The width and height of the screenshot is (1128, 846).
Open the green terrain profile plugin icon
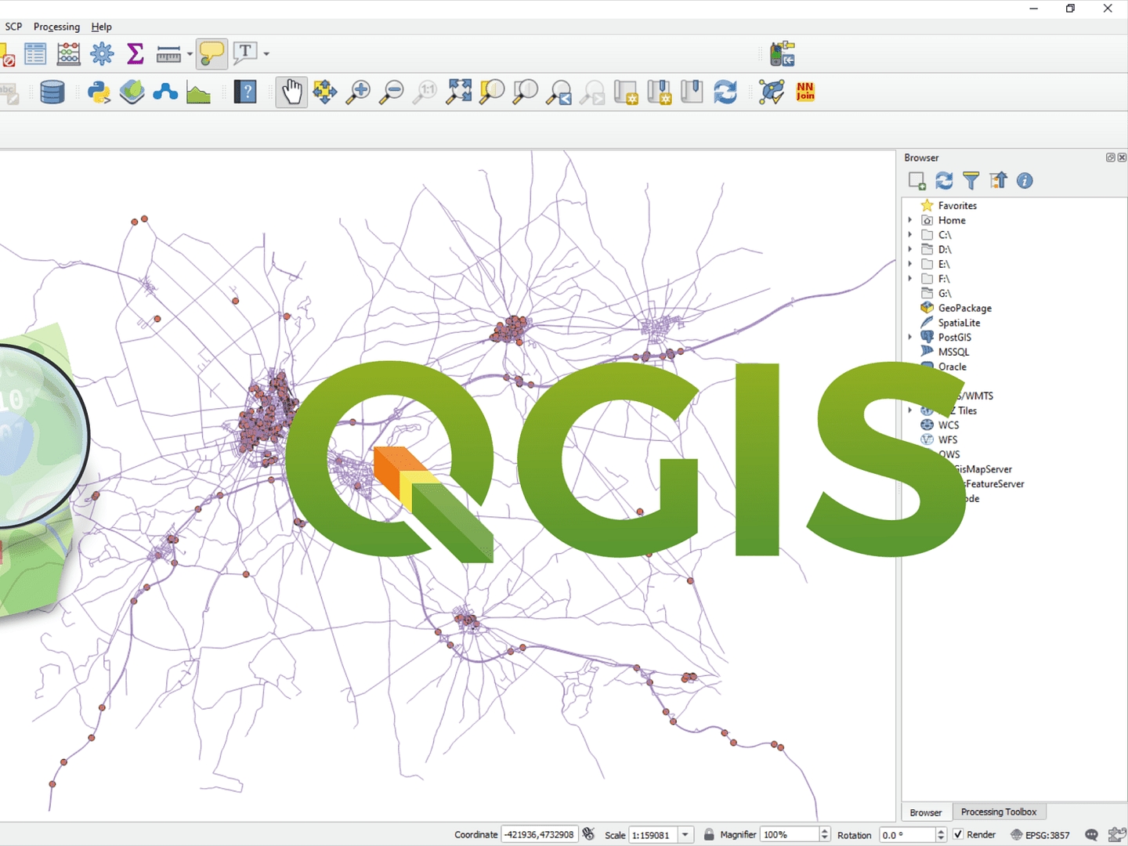198,94
